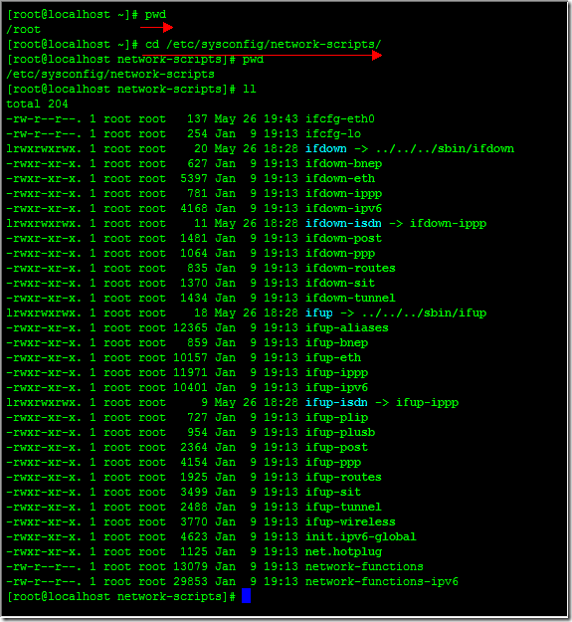572x622 pixels.
Task: Click the init.ipv6-global file name
Action: 361,537
